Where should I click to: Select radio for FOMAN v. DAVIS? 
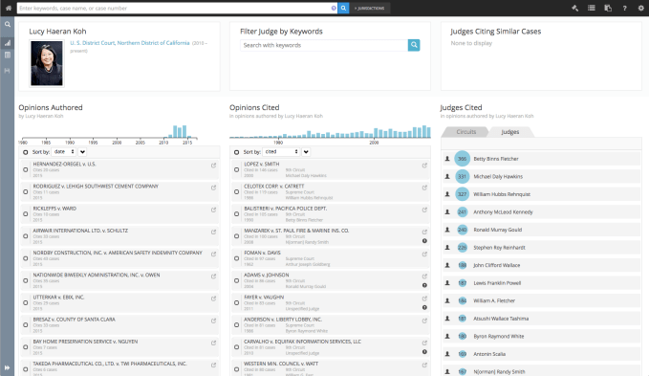coord(237,258)
